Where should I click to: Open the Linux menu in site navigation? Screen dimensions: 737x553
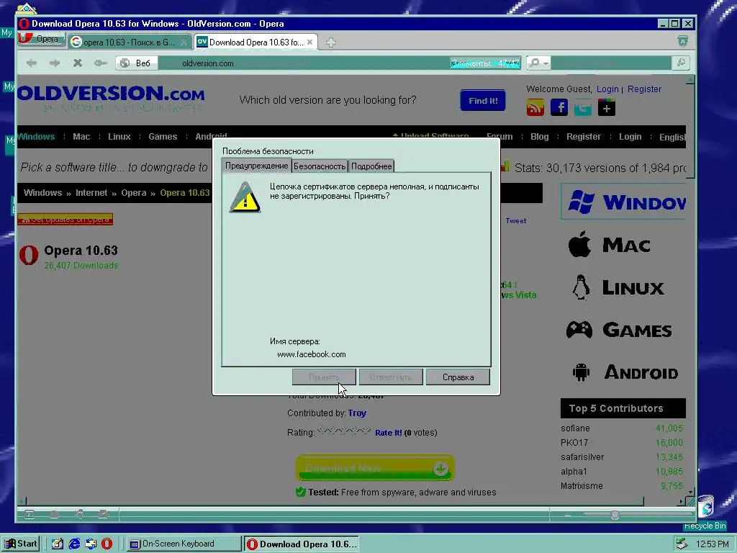click(119, 137)
